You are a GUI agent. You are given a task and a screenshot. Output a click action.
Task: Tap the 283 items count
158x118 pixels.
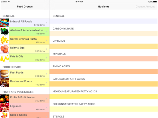(x=40, y=51)
